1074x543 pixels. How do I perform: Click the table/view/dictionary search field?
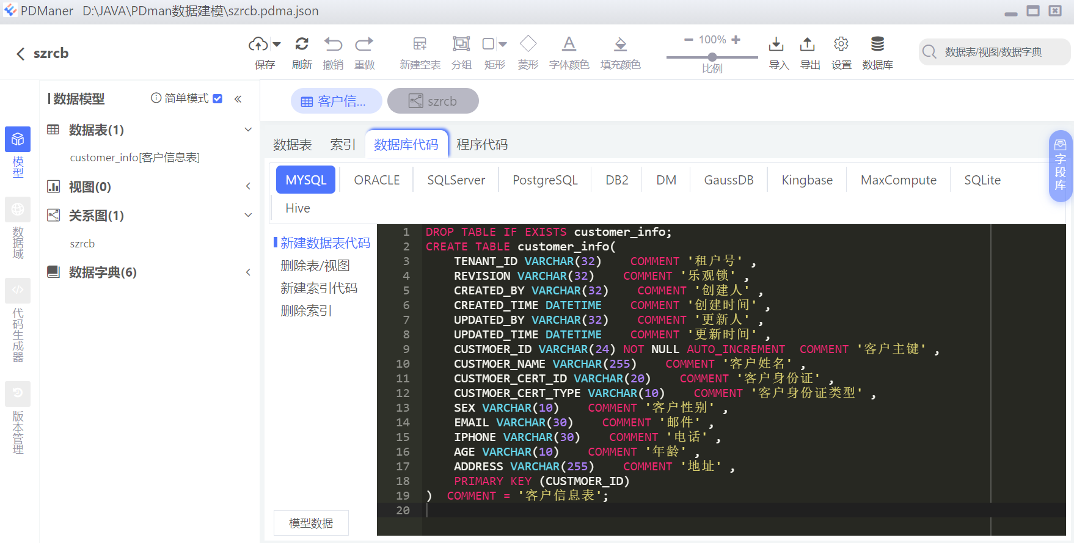point(995,52)
